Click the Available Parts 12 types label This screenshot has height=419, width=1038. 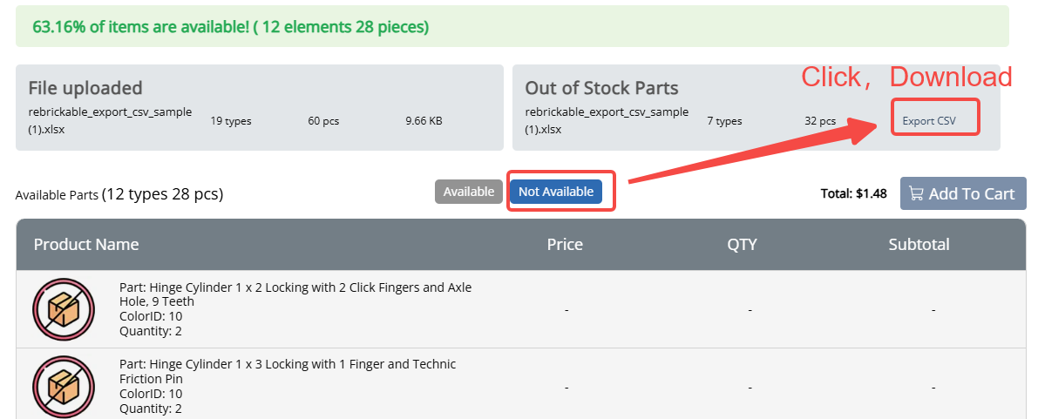[x=119, y=194]
